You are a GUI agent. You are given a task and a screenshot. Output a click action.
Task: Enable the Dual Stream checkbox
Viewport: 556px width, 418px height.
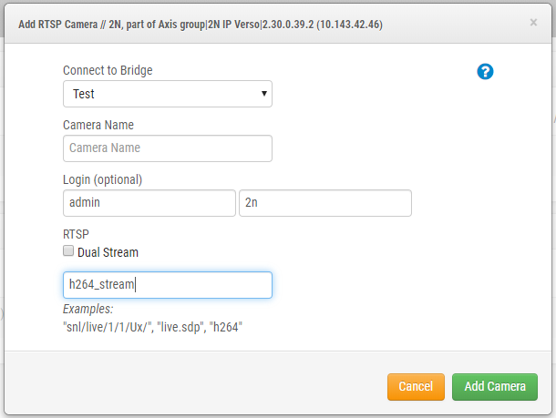coord(68,251)
